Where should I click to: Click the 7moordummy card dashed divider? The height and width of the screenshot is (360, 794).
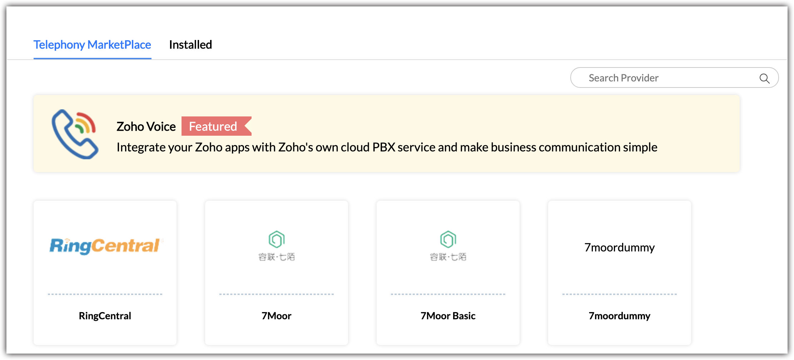pos(619,294)
